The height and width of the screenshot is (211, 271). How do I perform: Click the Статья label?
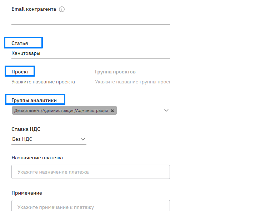point(20,43)
